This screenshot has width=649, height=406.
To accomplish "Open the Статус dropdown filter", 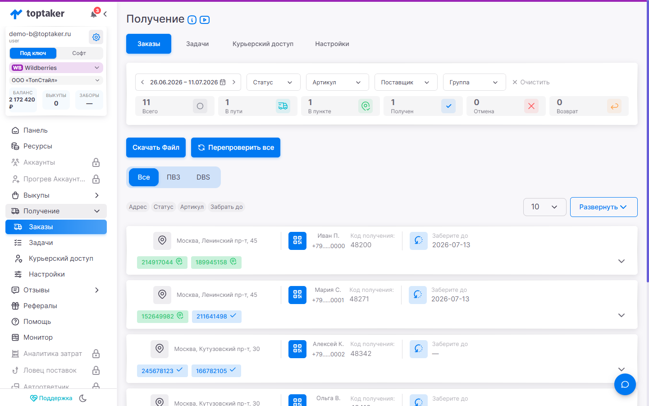I will (x=274, y=82).
